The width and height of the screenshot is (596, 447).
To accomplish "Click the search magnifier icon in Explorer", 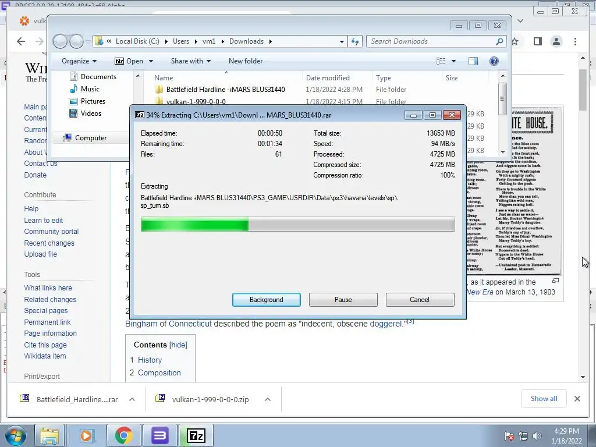I will click(x=500, y=41).
